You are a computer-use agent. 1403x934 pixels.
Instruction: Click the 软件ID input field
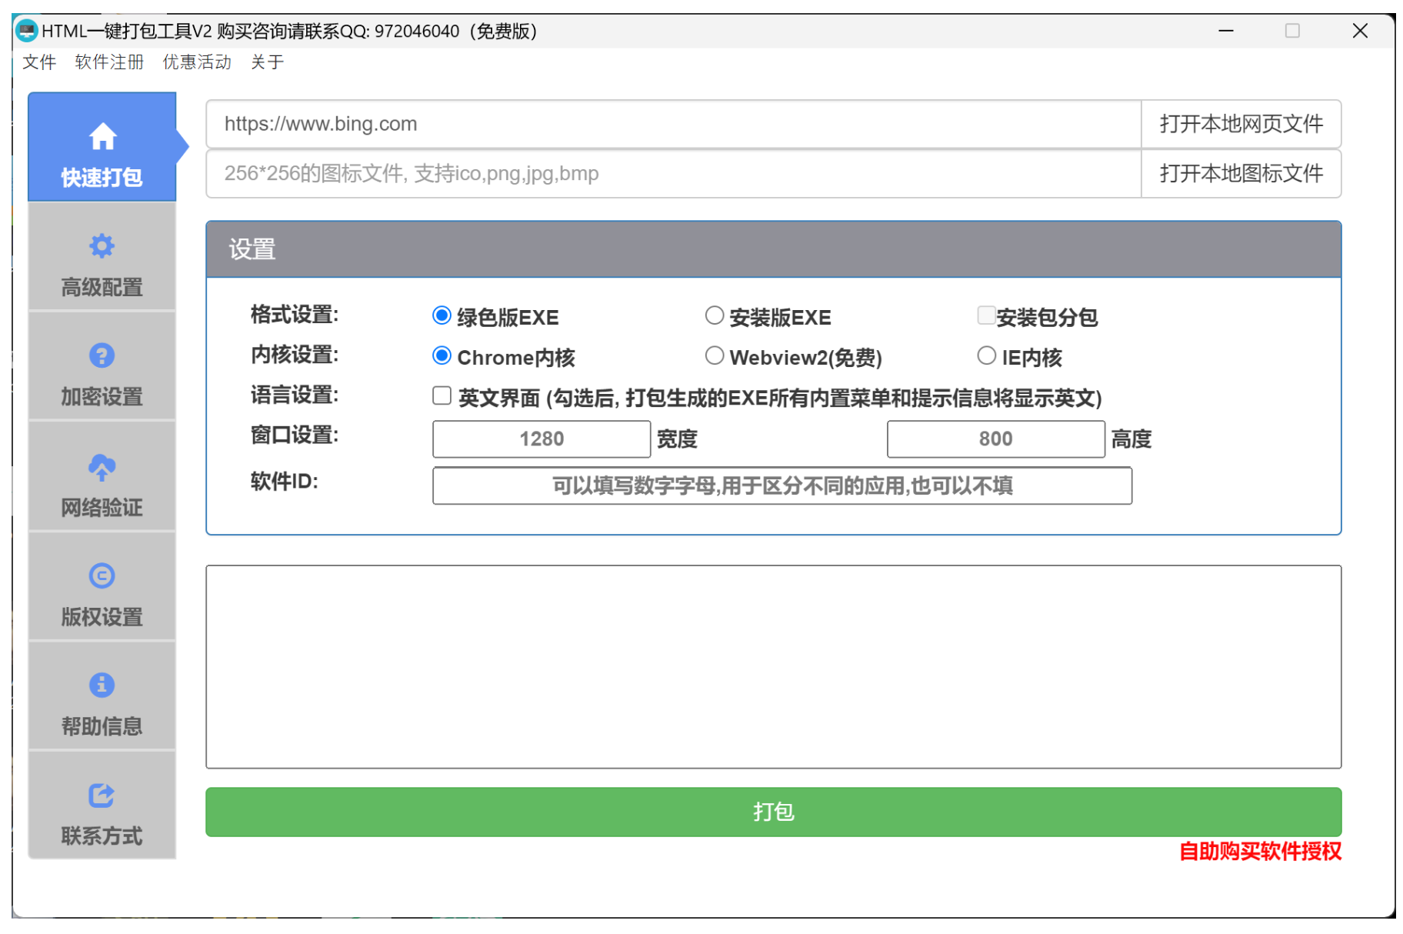(x=782, y=485)
